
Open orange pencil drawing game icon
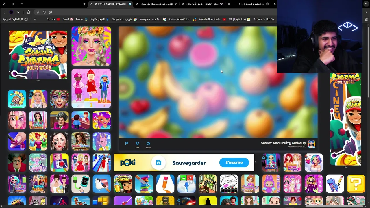[x=165, y=184]
